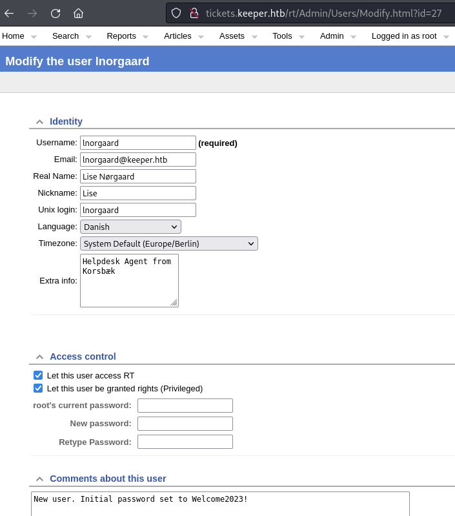Click the insecure connection padlock icon
The height and width of the screenshot is (516, 455).
[x=193, y=13]
